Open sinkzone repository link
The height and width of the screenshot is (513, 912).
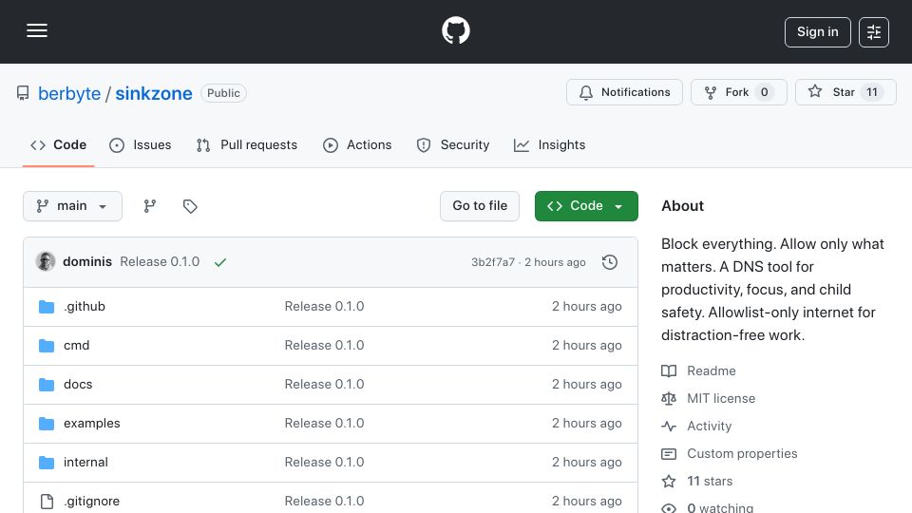click(x=154, y=93)
